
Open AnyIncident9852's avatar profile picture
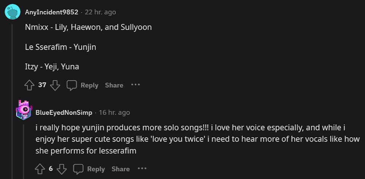(12, 12)
